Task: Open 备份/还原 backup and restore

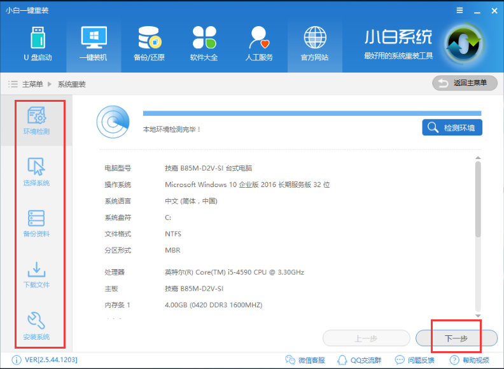Action: pyautogui.click(x=148, y=43)
